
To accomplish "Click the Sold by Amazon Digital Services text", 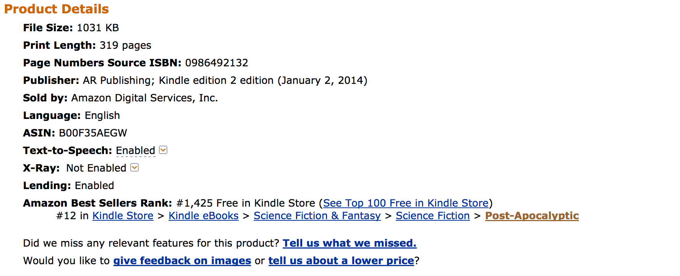I will [x=144, y=98].
